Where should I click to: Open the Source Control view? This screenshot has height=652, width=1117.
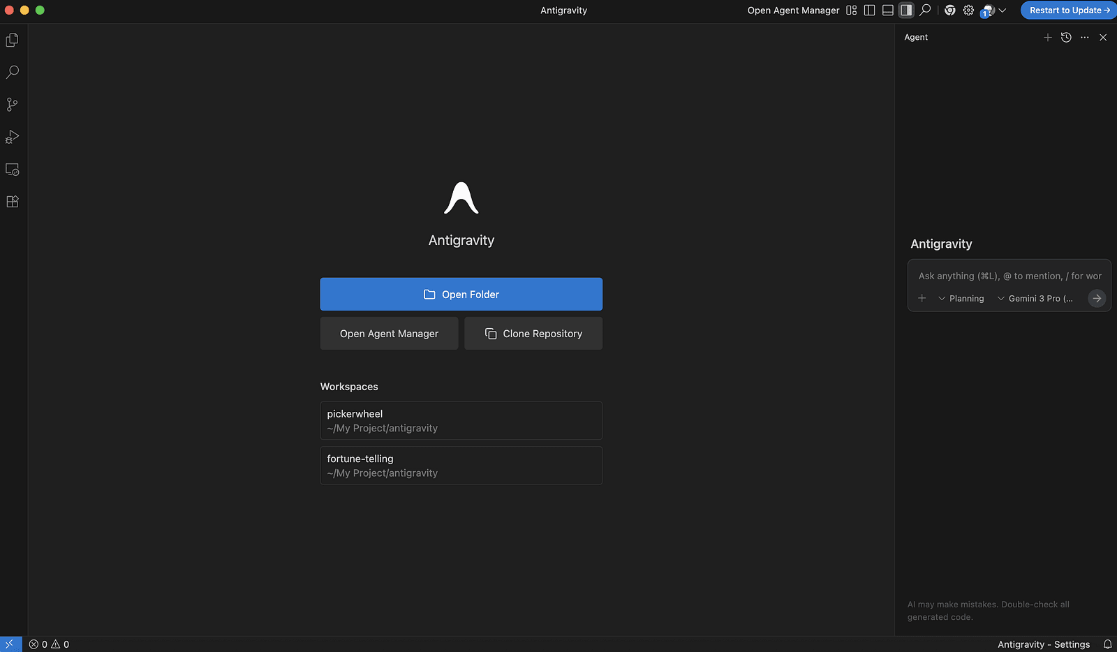12,105
